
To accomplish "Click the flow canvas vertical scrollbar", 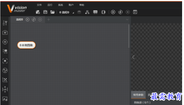I will pyautogui.click(x=129, y=36).
